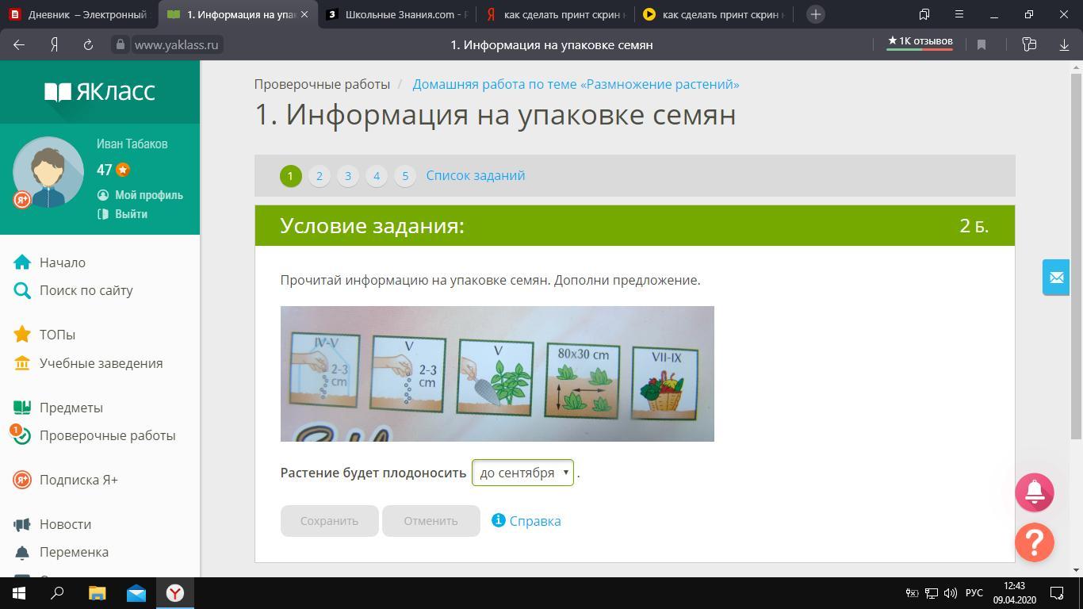The width and height of the screenshot is (1083, 609).
Task: Open Windows Start menu
Action: [19, 593]
